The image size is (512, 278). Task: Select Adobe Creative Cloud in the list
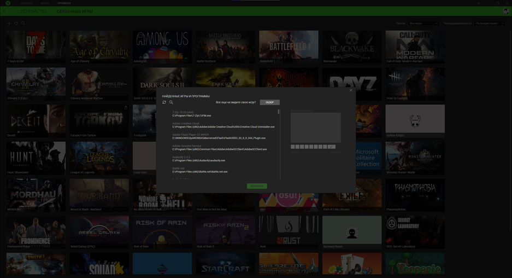(224, 125)
